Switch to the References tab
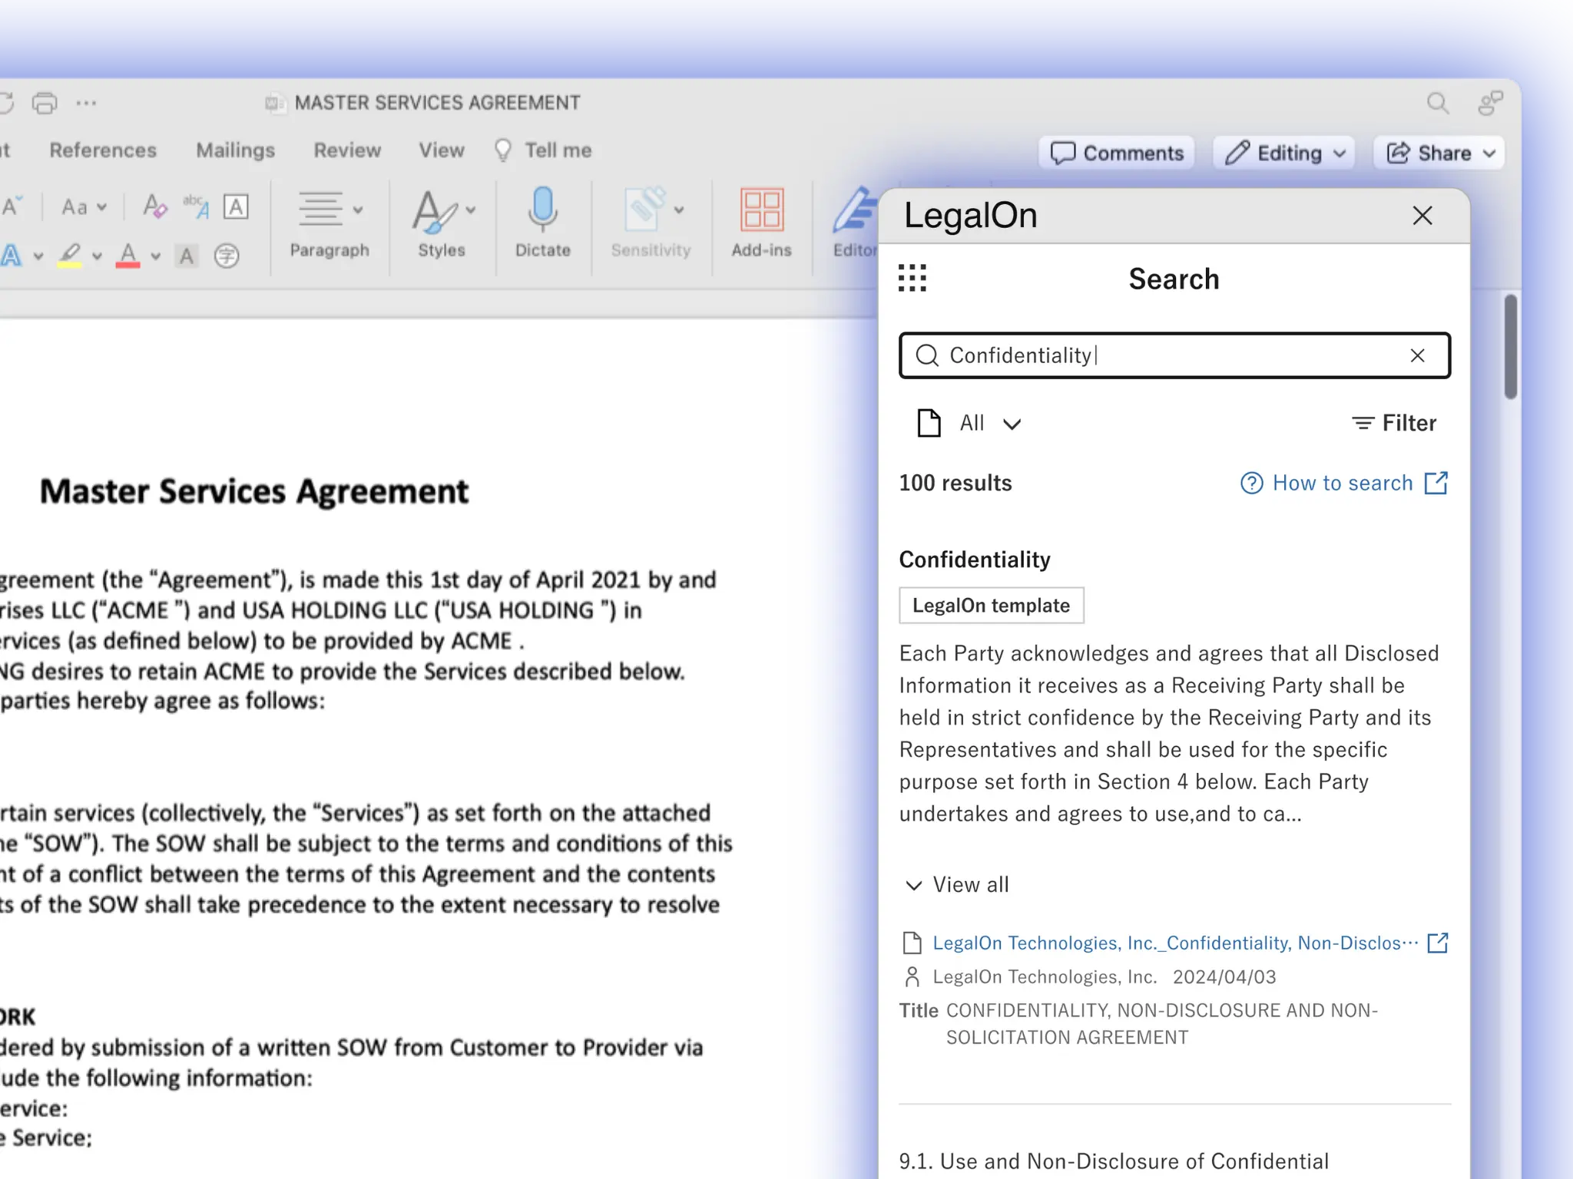This screenshot has height=1179, width=1573. pyautogui.click(x=103, y=150)
